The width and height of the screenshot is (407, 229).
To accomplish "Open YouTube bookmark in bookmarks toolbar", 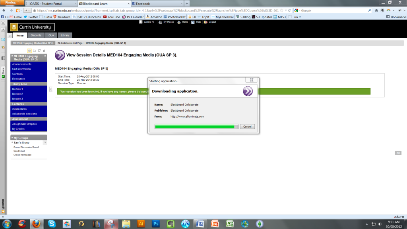I will point(111,17).
